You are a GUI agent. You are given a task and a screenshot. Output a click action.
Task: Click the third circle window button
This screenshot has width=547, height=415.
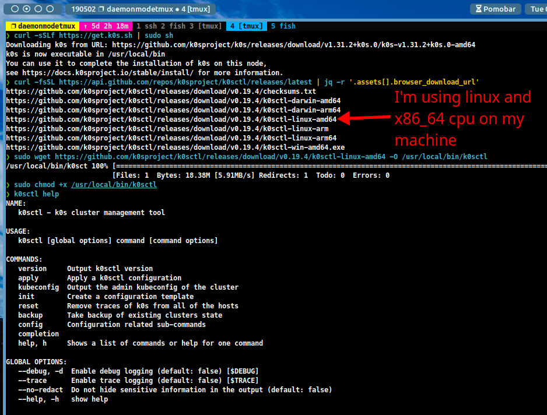click(38, 9)
